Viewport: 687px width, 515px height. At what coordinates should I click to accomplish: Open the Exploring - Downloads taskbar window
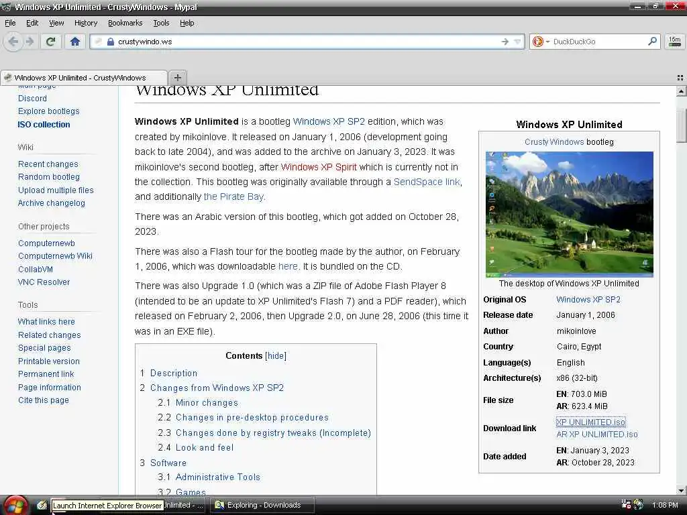coord(262,505)
